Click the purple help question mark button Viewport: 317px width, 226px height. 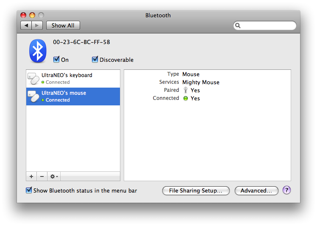(x=286, y=190)
